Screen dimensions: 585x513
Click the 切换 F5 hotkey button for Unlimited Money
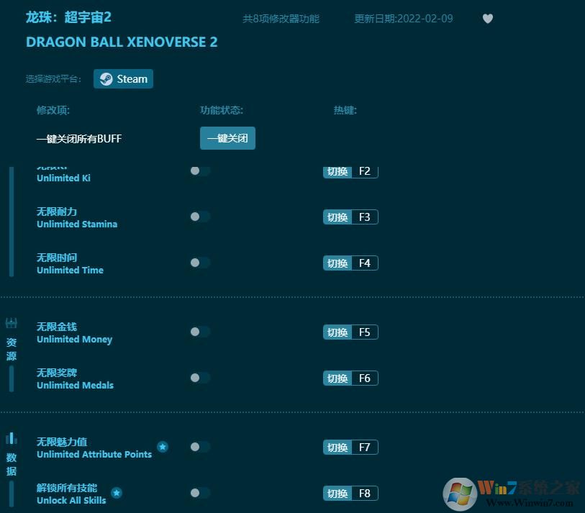pyautogui.click(x=350, y=332)
